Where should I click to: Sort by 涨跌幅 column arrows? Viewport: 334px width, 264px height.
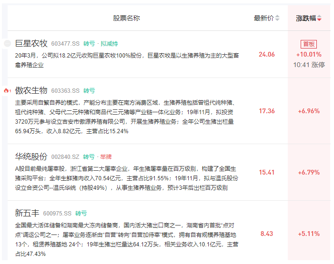coord(319,18)
